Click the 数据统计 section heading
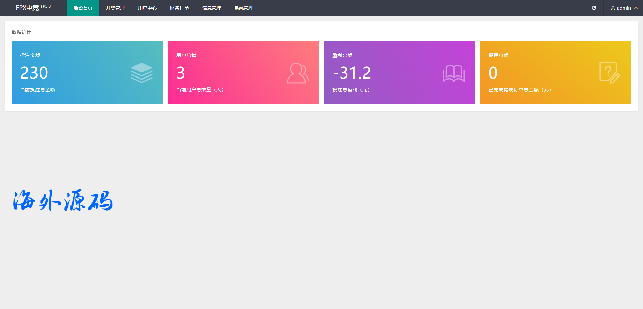This screenshot has width=643, height=309. (21, 32)
